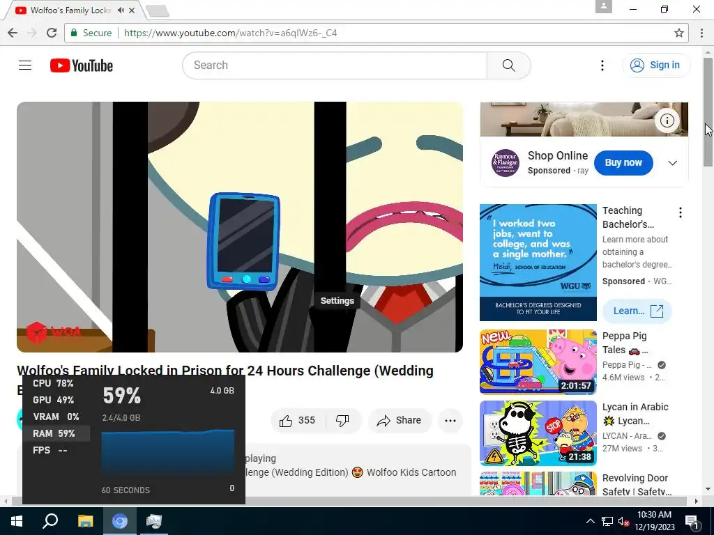
Task: Click the Sign in button
Action: (x=656, y=65)
